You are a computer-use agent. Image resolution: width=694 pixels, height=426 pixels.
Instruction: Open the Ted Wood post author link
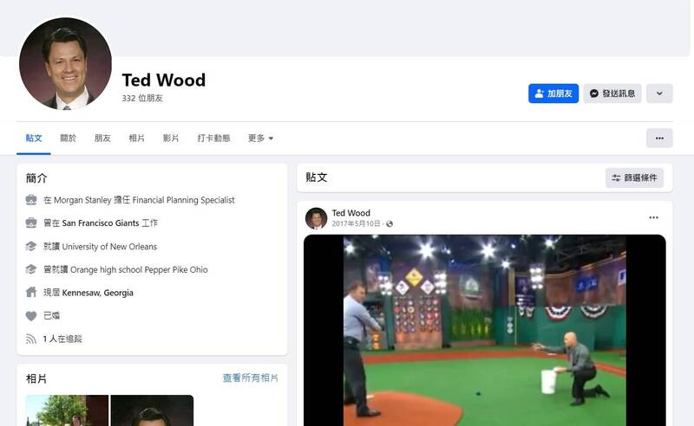pyautogui.click(x=351, y=213)
